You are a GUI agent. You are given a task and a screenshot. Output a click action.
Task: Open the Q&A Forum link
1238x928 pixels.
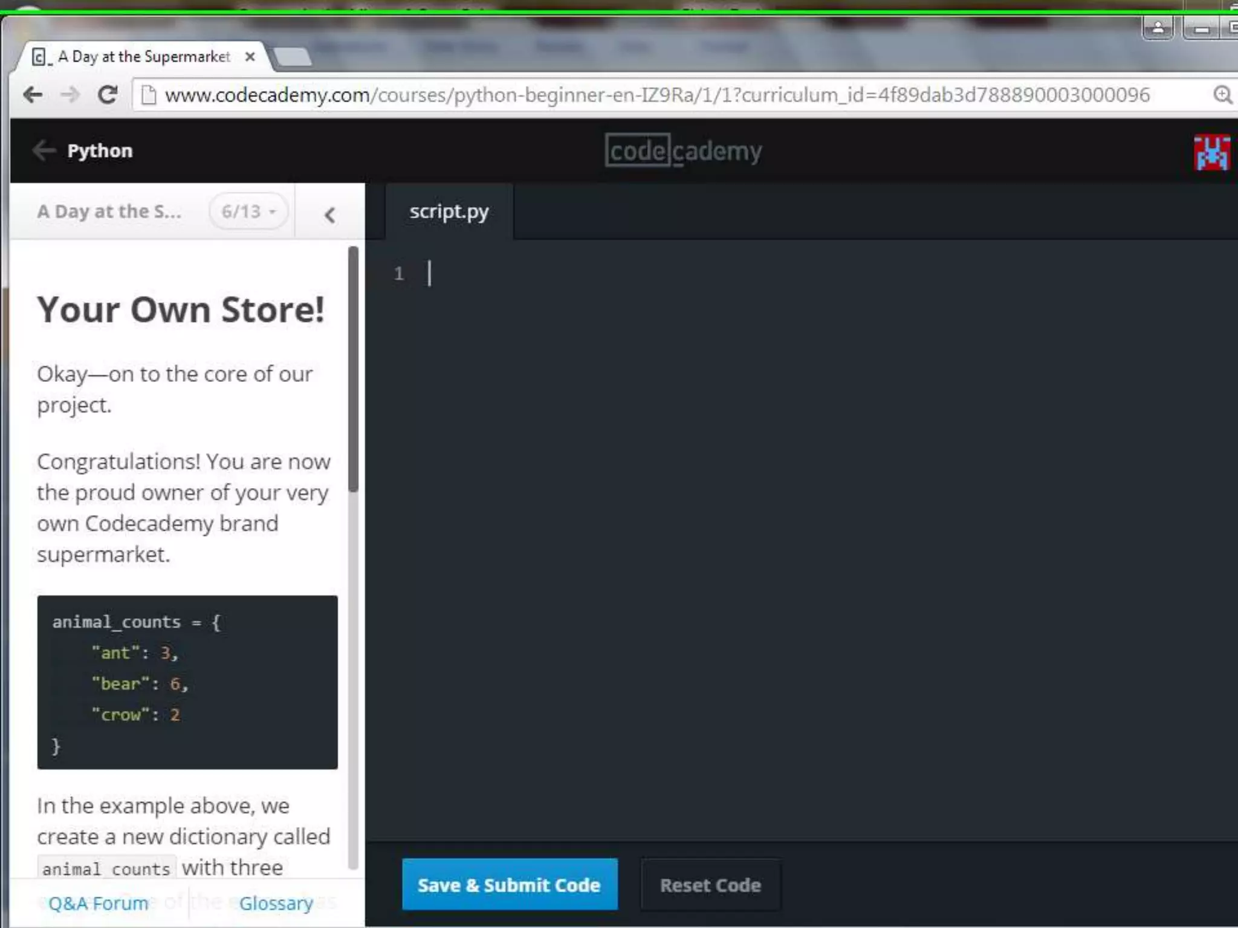point(99,903)
